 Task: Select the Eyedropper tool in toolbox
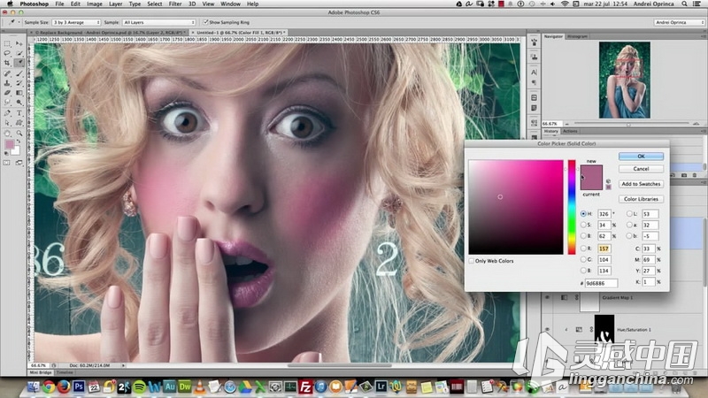click(19, 63)
